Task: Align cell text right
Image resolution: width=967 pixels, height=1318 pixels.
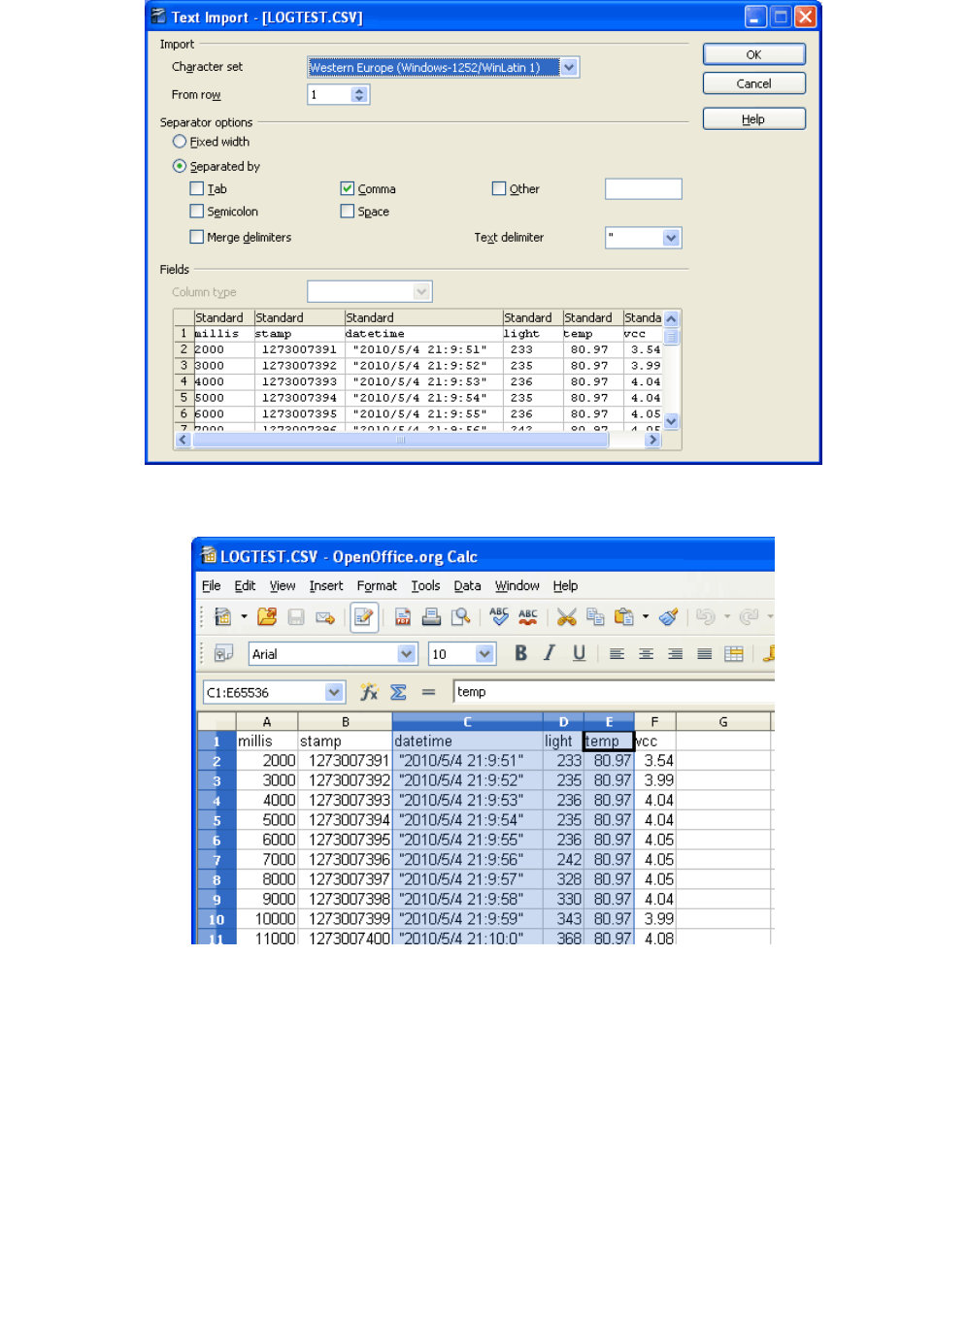Action: pos(675,654)
